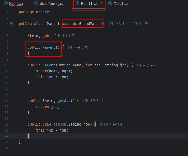Image resolution: width=188 pixels, height=156 pixels.
Task: Click the 'int' keyword in the constructor parameters
Action: [x=89, y=65]
